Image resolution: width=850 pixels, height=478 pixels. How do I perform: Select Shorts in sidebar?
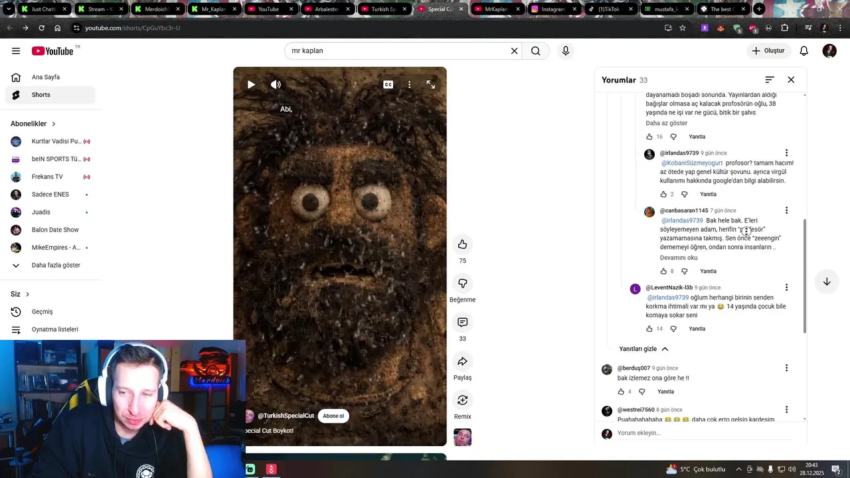point(50,95)
